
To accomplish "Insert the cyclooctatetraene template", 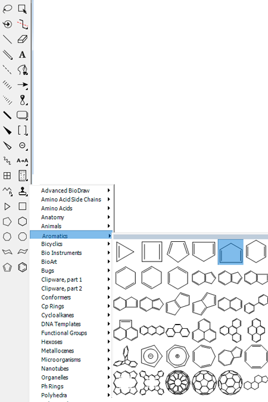I will pyautogui.click(x=256, y=356).
